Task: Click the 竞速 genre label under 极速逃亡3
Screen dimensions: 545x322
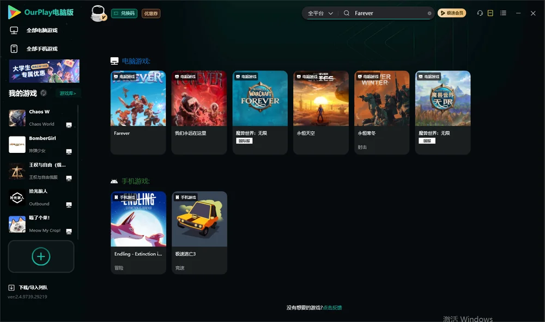Action: [x=180, y=268]
